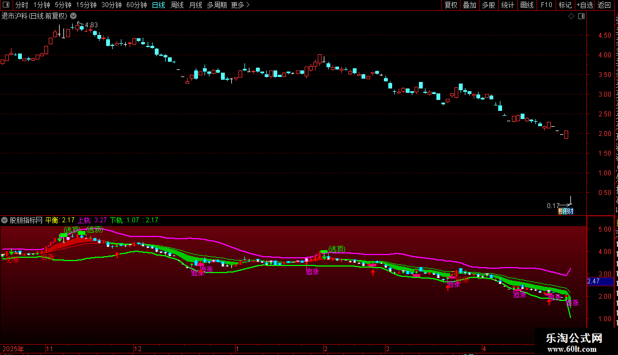Click the blue 2.47 axis value box
Screen dimensions: 618x355
[600, 281]
